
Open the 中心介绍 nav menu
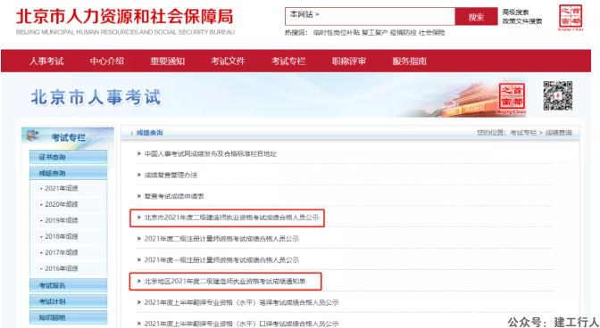pyautogui.click(x=107, y=61)
